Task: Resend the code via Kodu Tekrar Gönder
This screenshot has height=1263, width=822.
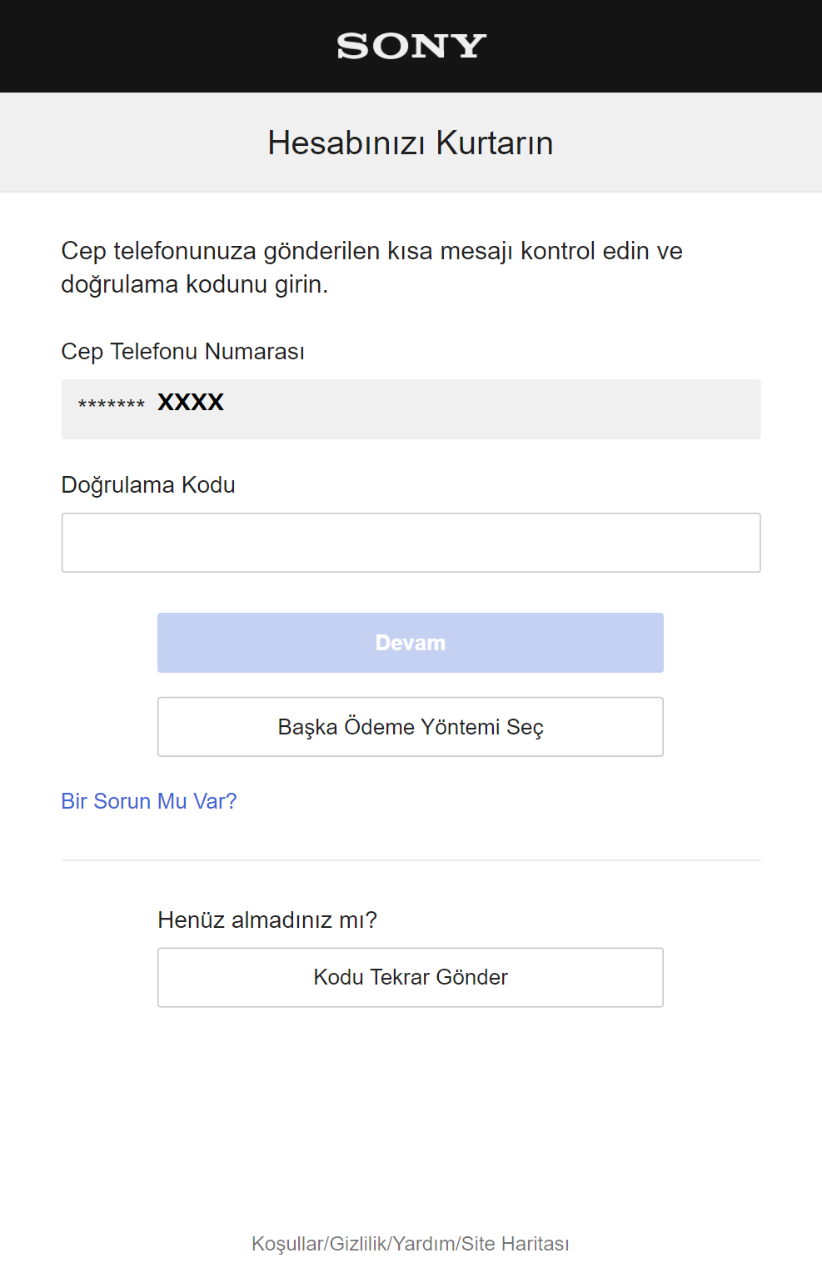Action: (x=411, y=977)
